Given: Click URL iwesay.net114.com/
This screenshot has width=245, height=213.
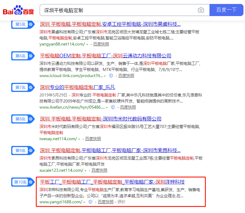Looking at the screenshot, I should pos(58,139).
